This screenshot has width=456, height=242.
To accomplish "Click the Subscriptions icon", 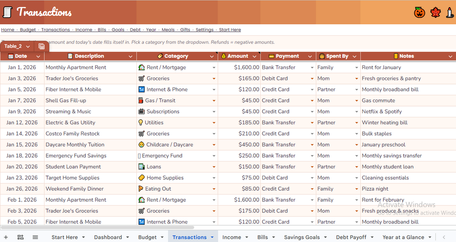I will pos(141,111).
